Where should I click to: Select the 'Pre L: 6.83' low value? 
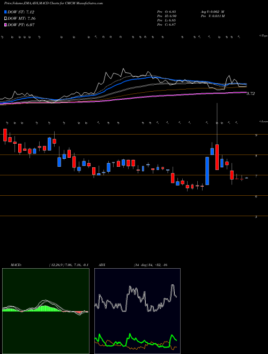[167, 20]
